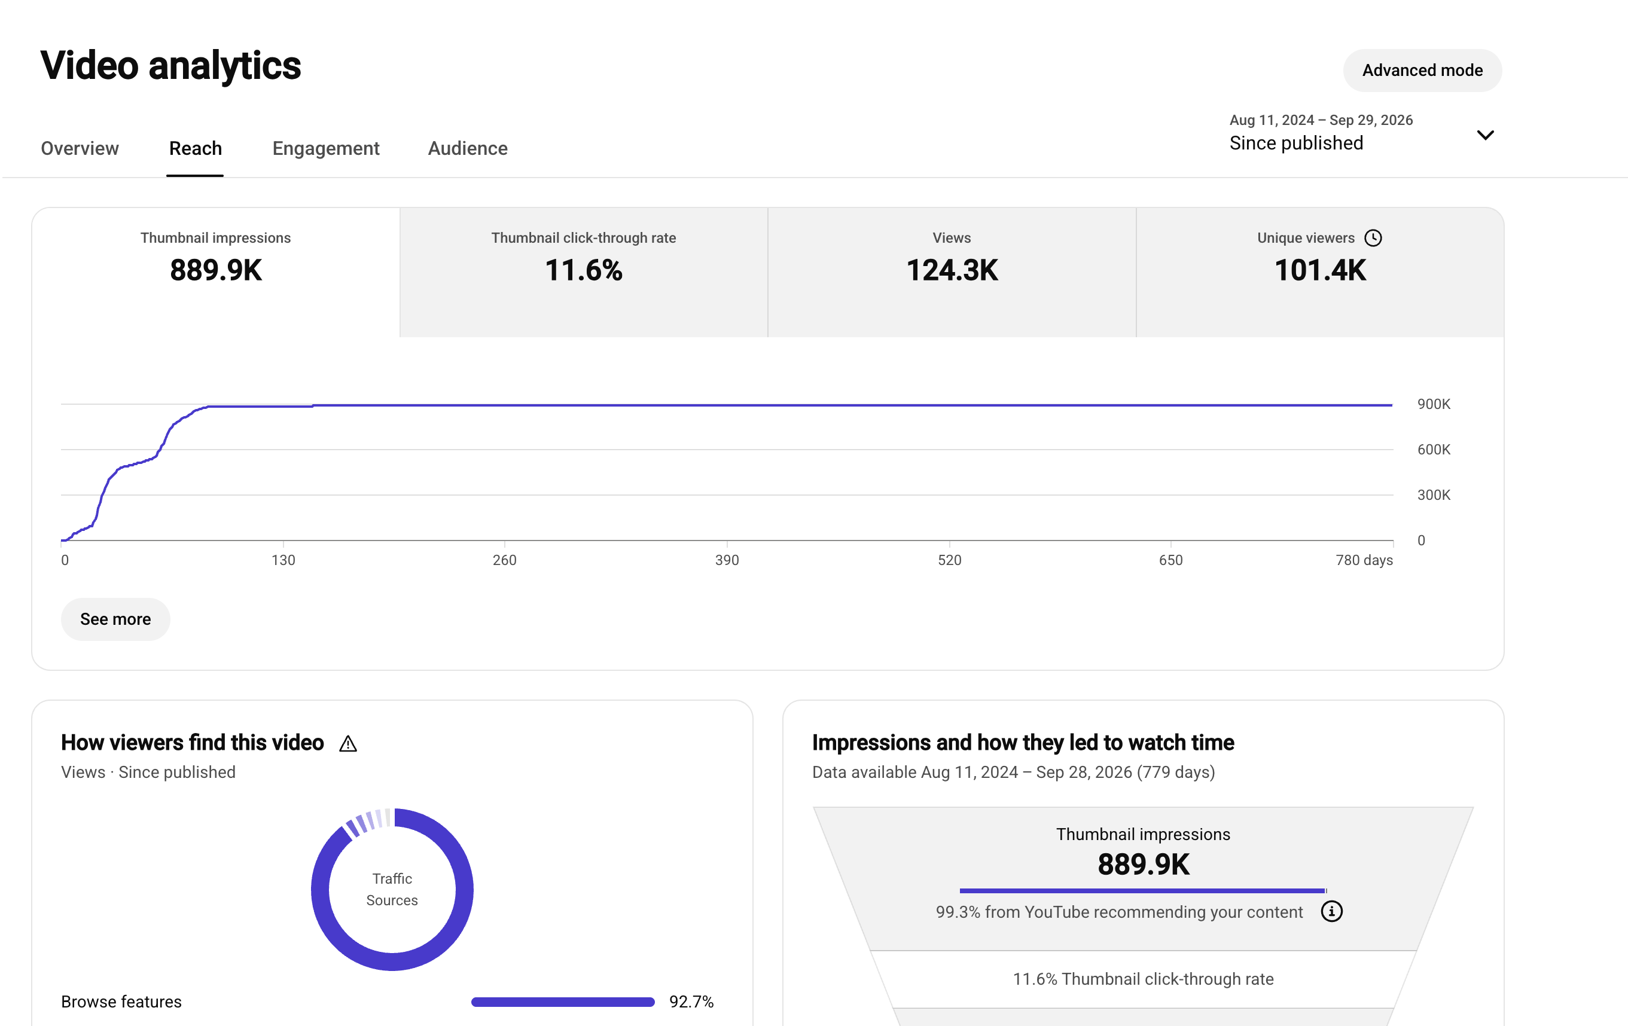This screenshot has height=1026, width=1628.
Task: Expand the date range chevron
Action: pos(1484,135)
